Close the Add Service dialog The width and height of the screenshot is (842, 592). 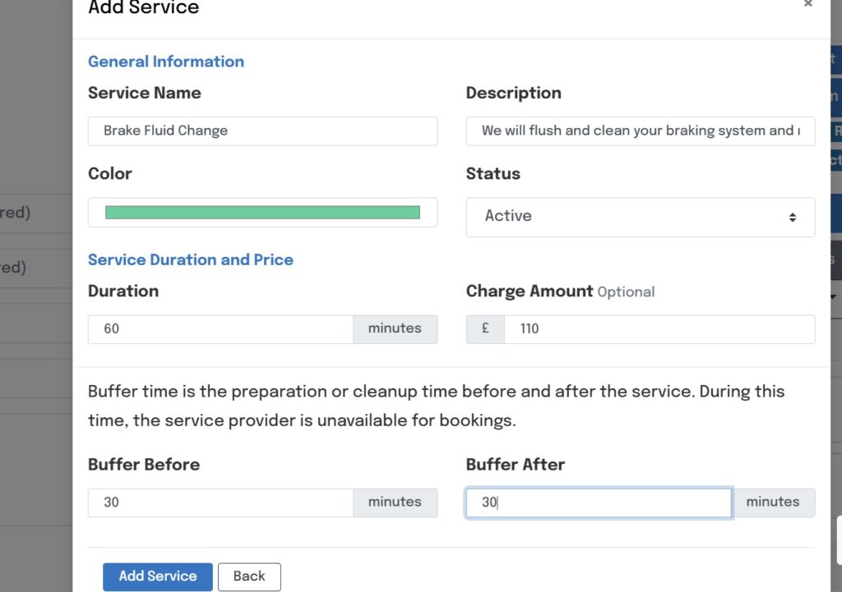click(x=808, y=4)
